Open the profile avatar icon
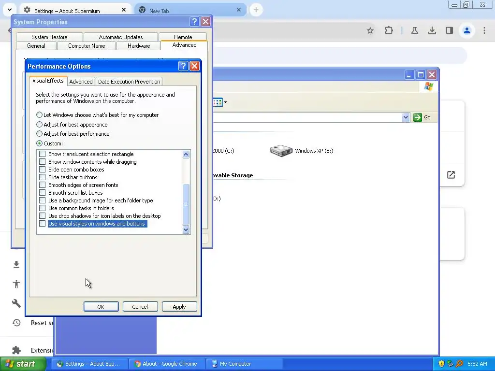 click(x=466, y=30)
